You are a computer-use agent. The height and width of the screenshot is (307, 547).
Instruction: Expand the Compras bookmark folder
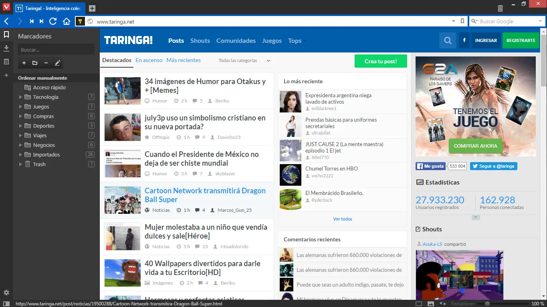click(21, 116)
